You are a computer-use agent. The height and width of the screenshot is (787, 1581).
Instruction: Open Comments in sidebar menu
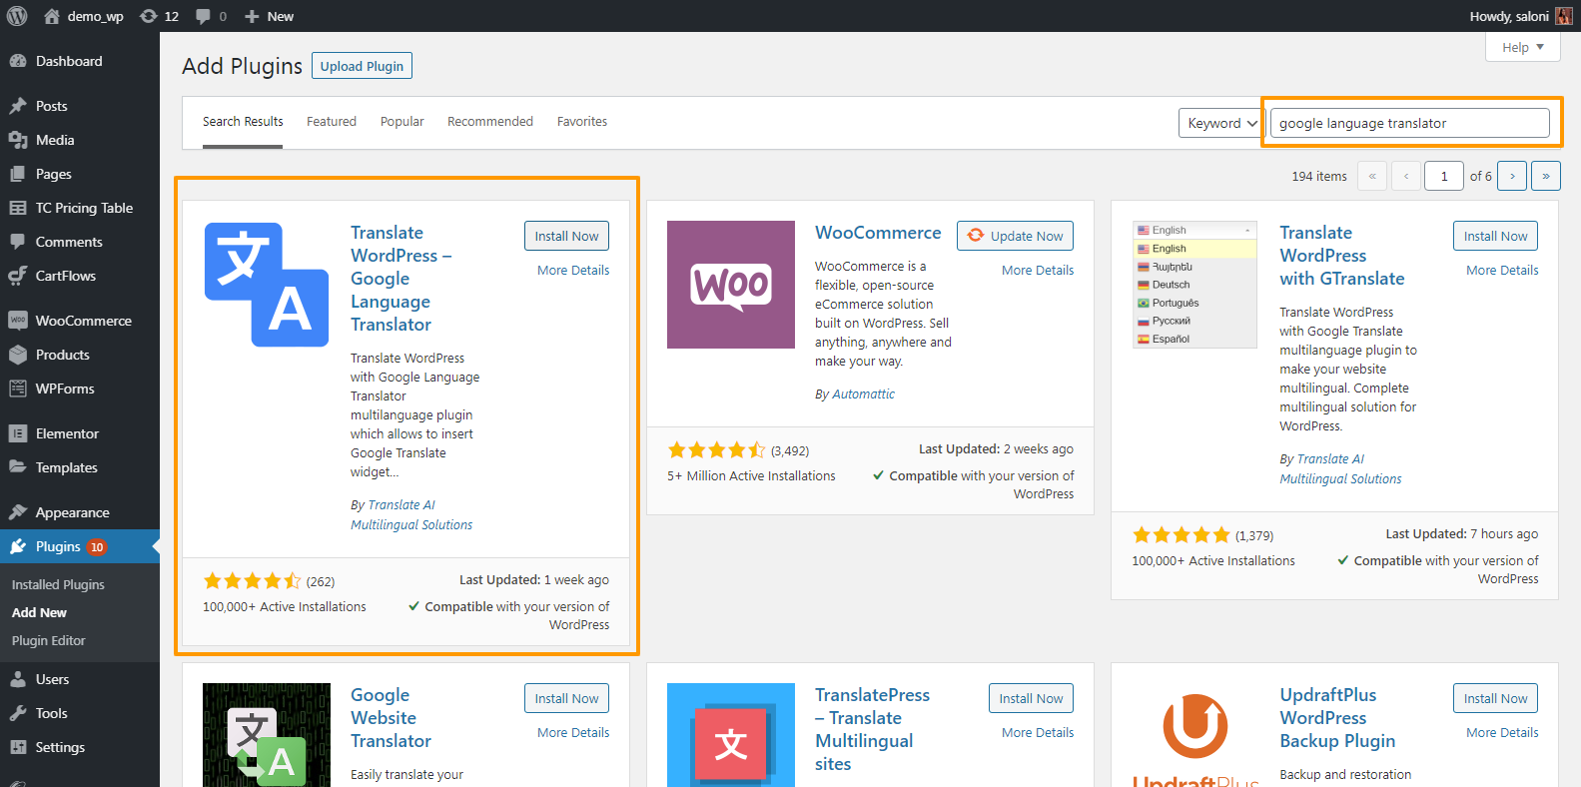[80, 242]
